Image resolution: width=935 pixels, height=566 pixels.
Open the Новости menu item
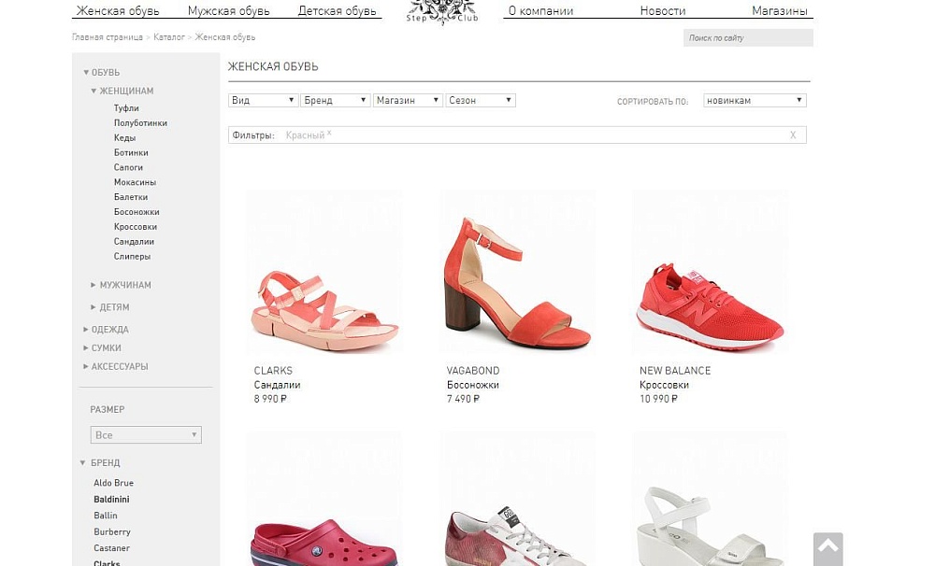(x=663, y=10)
